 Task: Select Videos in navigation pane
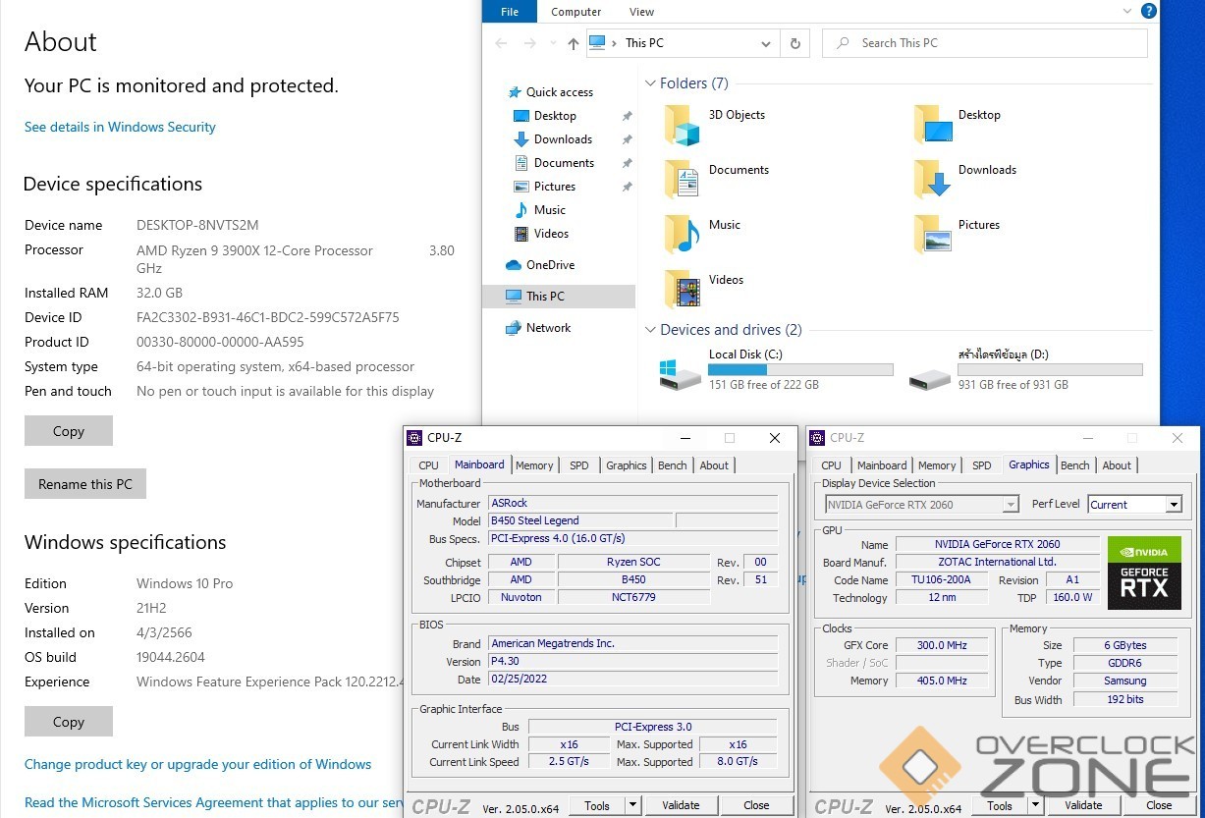(x=551, y=234)
